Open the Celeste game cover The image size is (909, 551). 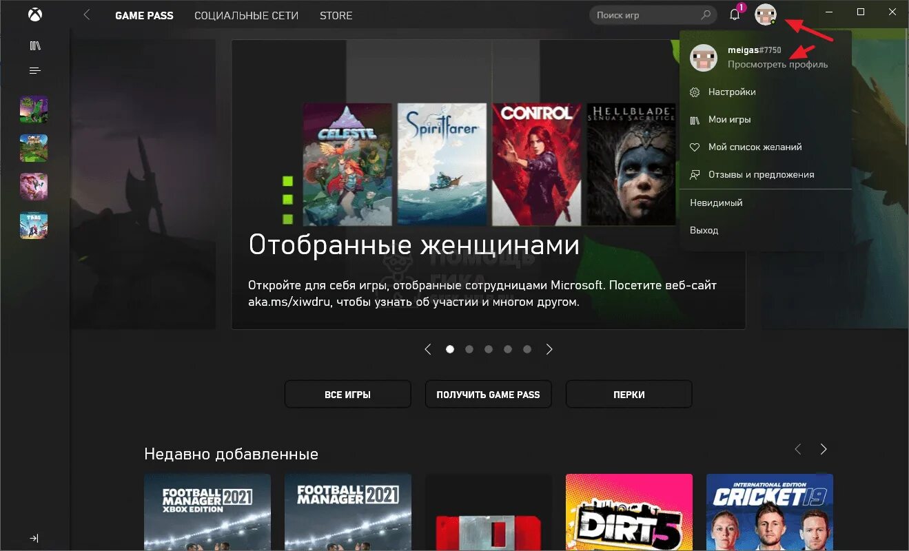click(x=347, y=164)
